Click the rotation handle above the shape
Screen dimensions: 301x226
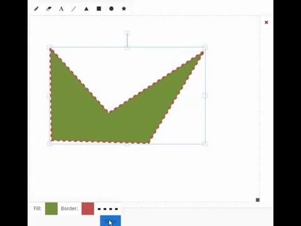127,33
